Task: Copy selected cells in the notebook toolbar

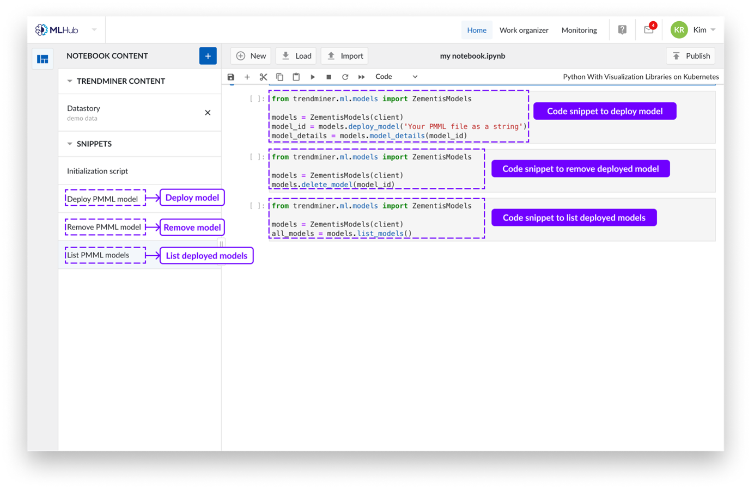Action: (x=280, y=77)
